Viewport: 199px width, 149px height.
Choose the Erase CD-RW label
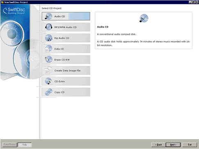[62, 60]
